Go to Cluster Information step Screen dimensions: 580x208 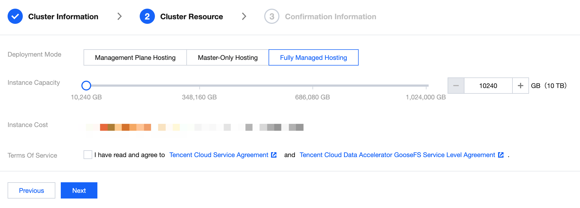(x=63, y=17)
